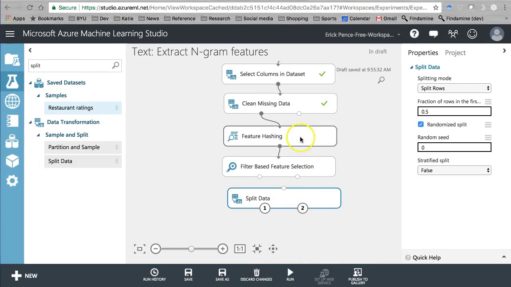The height and width of the screenshot is (287, 511).
Task: Open the user account avatar
Action: (x=497, y=34)
